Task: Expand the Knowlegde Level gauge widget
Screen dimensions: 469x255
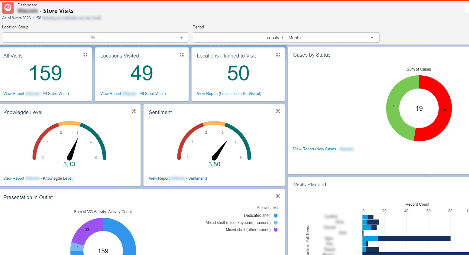Action: pyautogui.click(x=134, y=111)
